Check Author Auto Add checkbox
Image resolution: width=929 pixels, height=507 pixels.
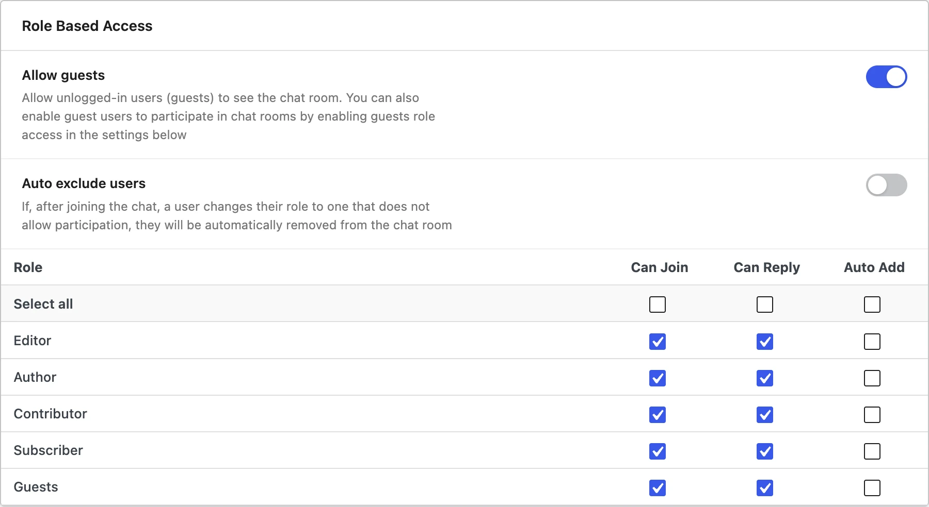pos(872,378)
